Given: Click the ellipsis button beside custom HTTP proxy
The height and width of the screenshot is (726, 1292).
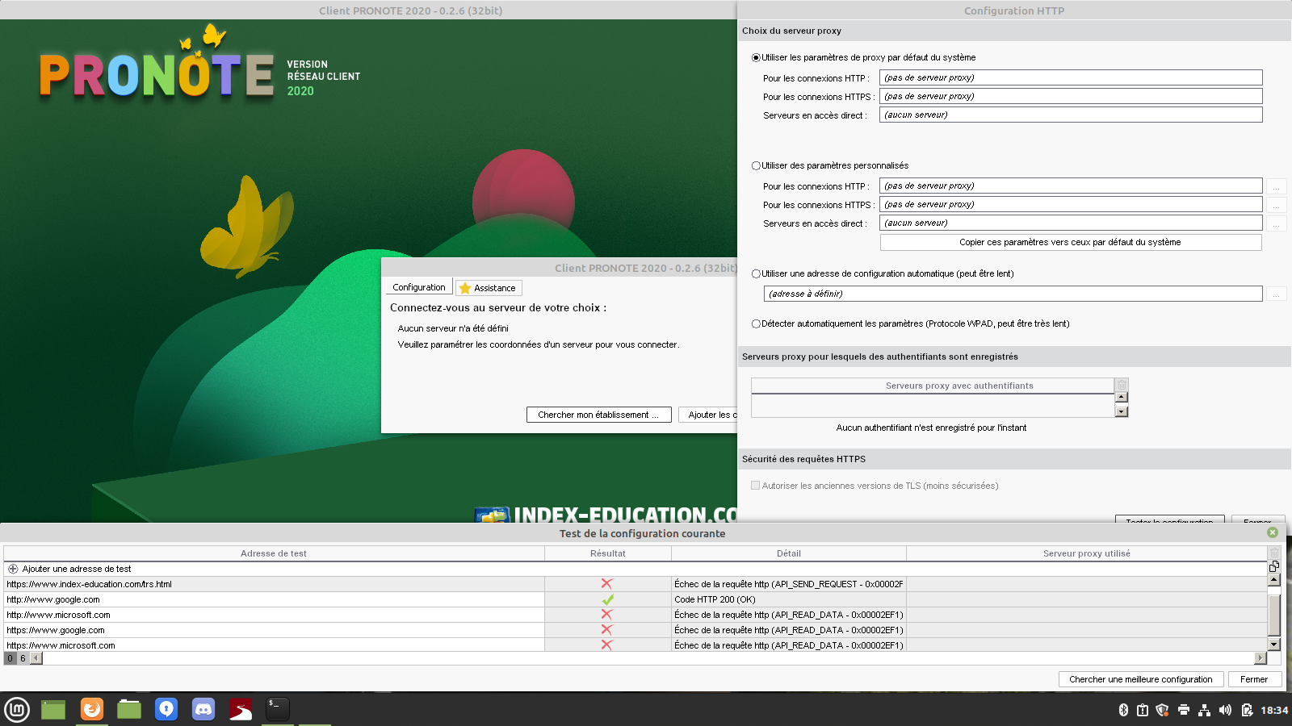Looking at the screenshot, I should (1276, 186).
